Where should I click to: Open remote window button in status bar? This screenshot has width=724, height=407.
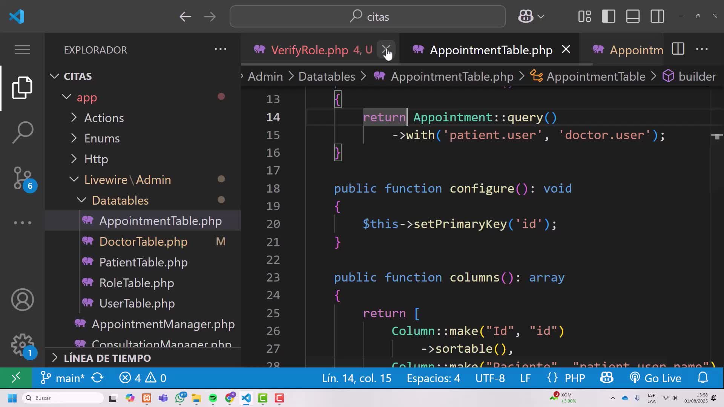pos(16,378)
